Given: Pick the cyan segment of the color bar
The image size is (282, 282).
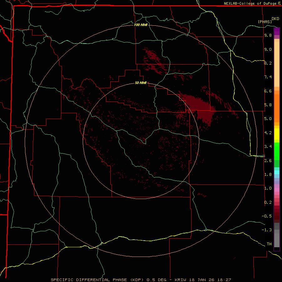Looking at the screenshot, I should 277,172.
